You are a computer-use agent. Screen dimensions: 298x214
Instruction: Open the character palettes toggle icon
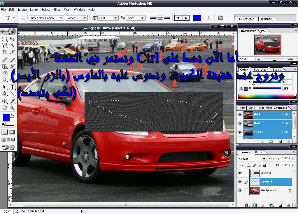pos(220,18)
